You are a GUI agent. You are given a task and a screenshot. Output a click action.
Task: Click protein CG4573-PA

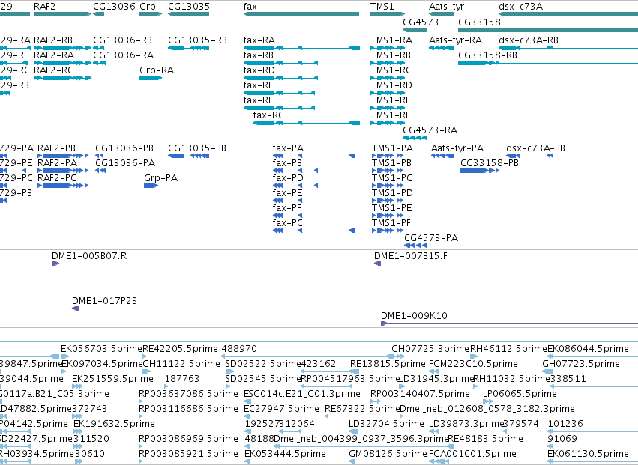[x=431, y=238]
